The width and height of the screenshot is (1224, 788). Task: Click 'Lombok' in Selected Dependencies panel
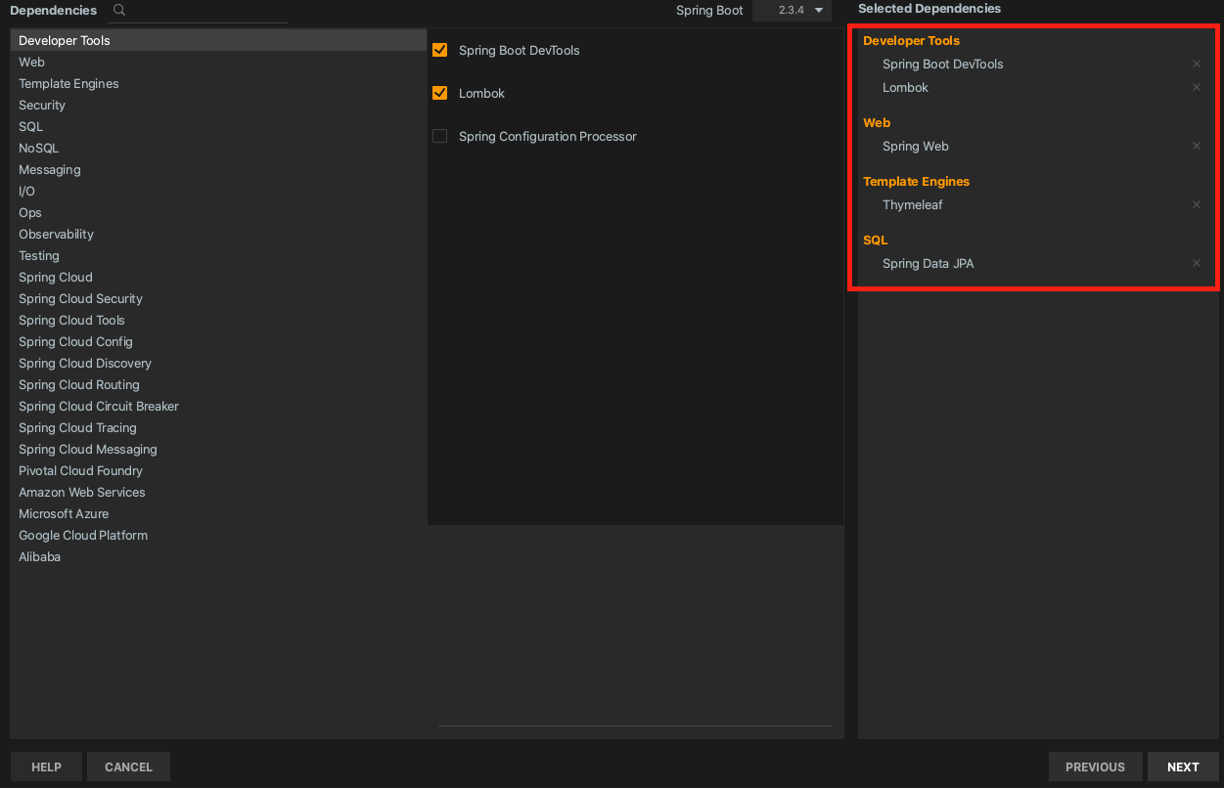tap(905, 87)
